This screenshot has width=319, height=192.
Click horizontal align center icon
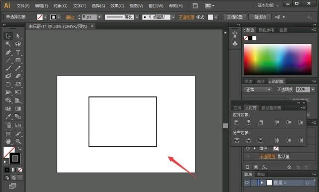click(248, 122)
